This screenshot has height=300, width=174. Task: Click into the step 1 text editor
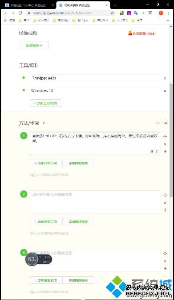coord(95,144)
